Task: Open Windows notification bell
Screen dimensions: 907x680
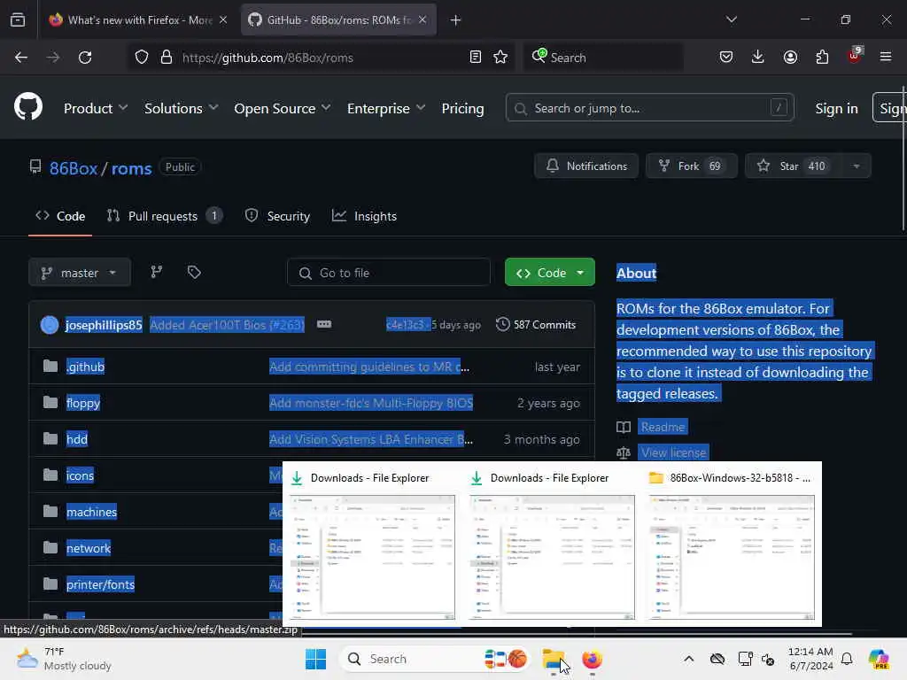Action: click(x=847, y=659)
